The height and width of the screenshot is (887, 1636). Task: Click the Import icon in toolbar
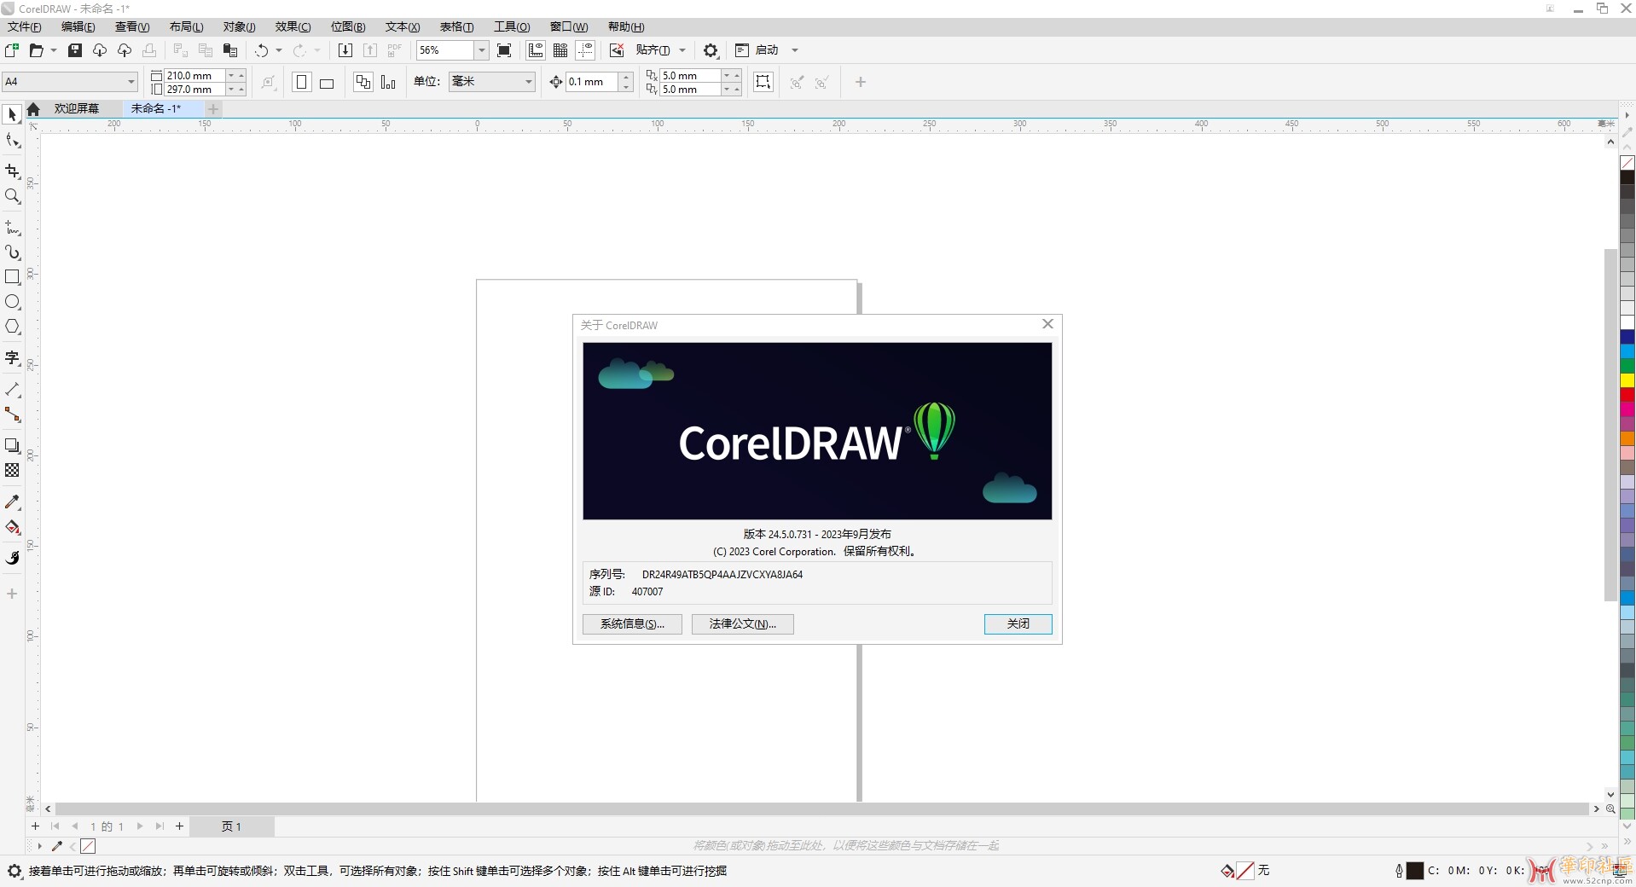point(345,50)
